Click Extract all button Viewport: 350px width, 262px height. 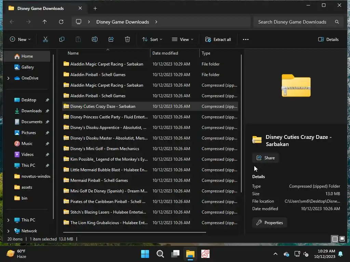pos(218,40)
